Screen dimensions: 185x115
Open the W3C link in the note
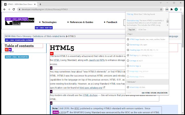click(77, 108)
